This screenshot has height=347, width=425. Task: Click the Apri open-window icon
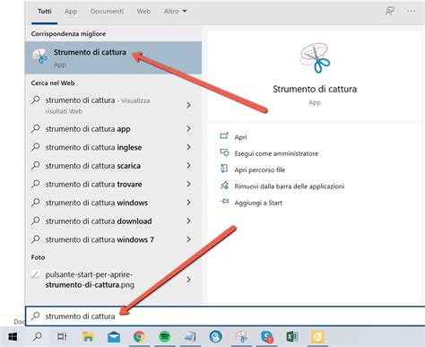click(224, 136)
